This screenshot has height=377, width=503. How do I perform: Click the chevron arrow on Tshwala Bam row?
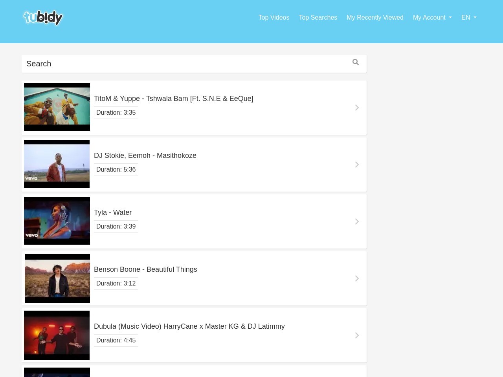357,108
